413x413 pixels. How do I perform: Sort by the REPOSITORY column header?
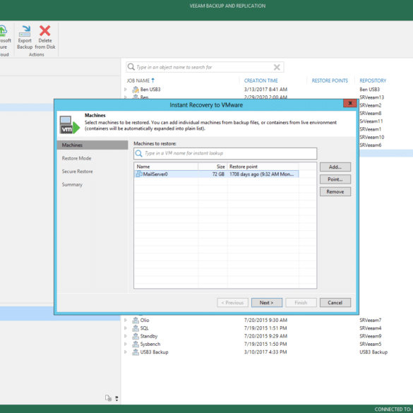tap(373, 80)
